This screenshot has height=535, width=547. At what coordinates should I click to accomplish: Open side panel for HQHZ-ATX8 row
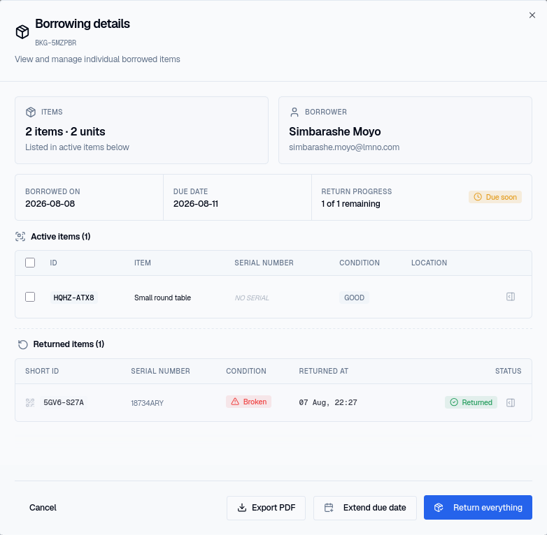(511, 297)
